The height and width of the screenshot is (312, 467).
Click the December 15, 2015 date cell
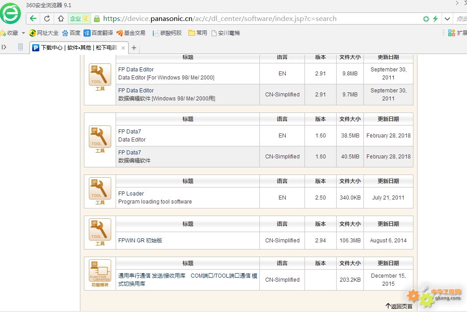coord(388,279)
